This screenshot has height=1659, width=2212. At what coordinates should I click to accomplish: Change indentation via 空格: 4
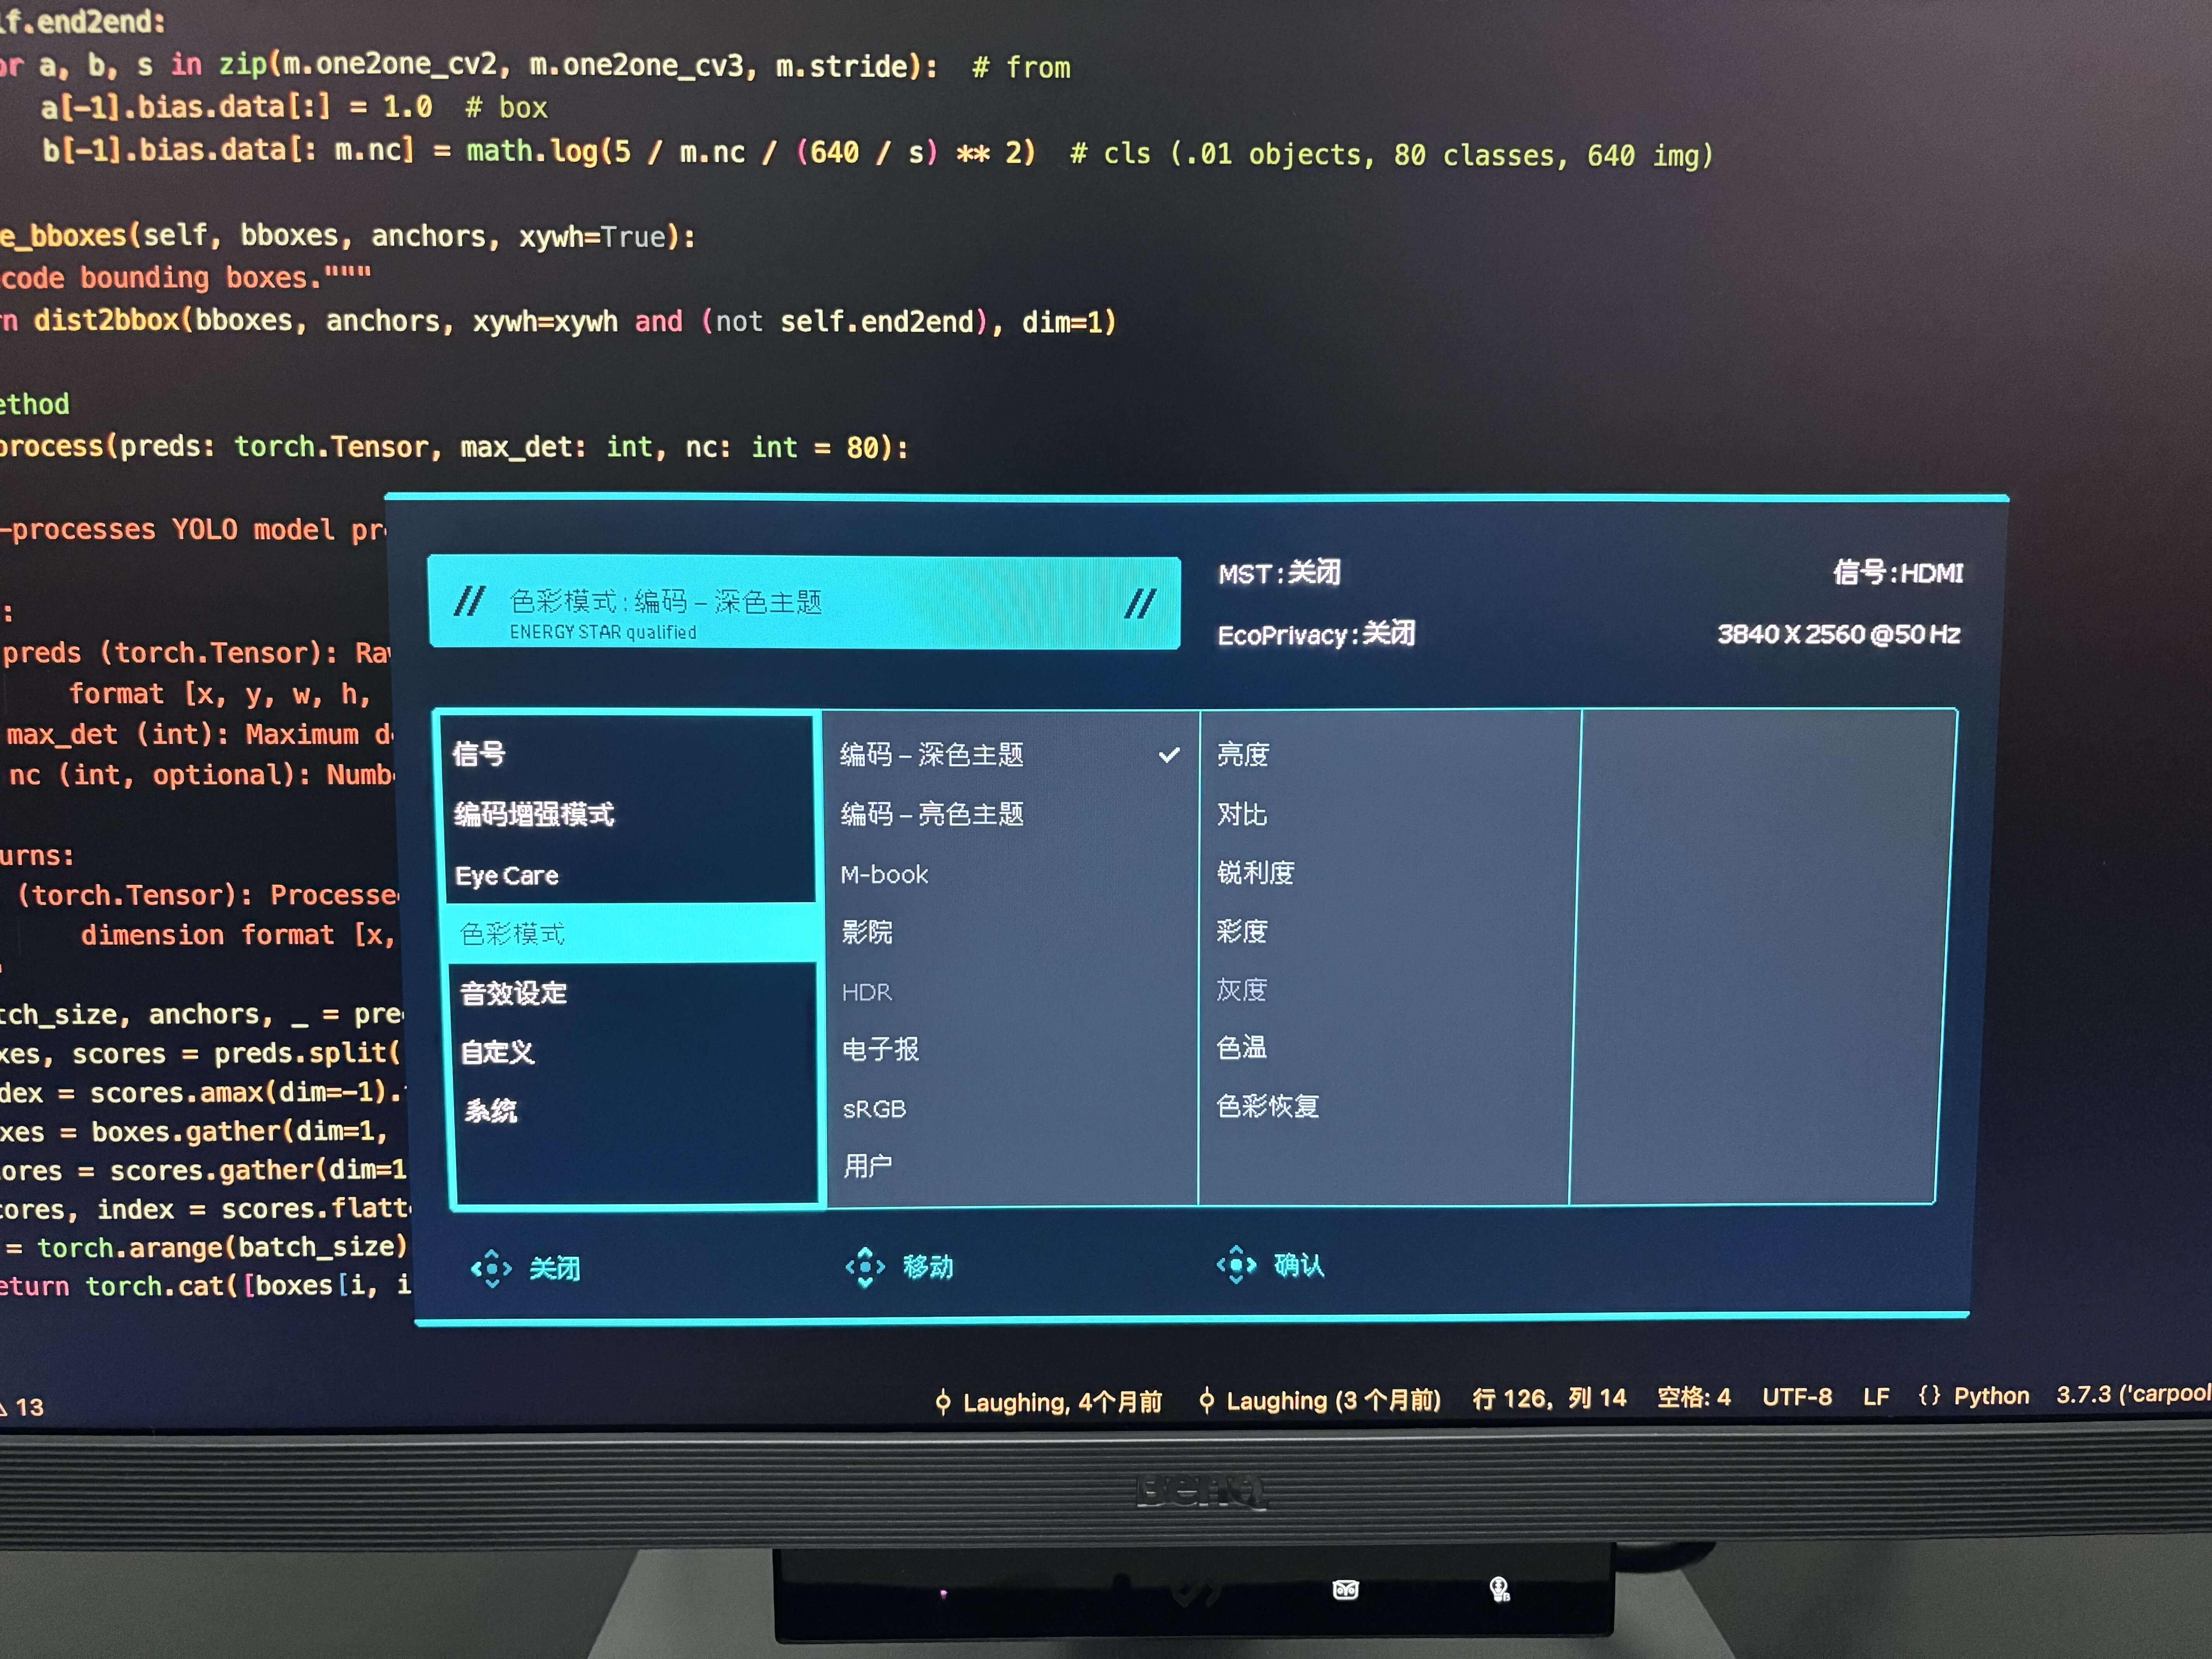coord(1694,1397)
